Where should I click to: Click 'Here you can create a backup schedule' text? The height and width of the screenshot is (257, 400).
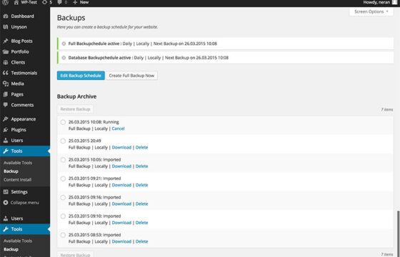coord(107,27)
